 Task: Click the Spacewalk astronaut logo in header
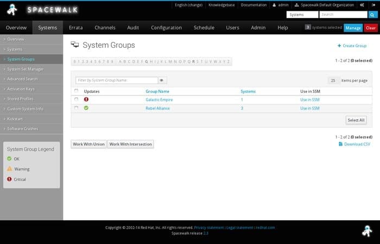[12, 10]
